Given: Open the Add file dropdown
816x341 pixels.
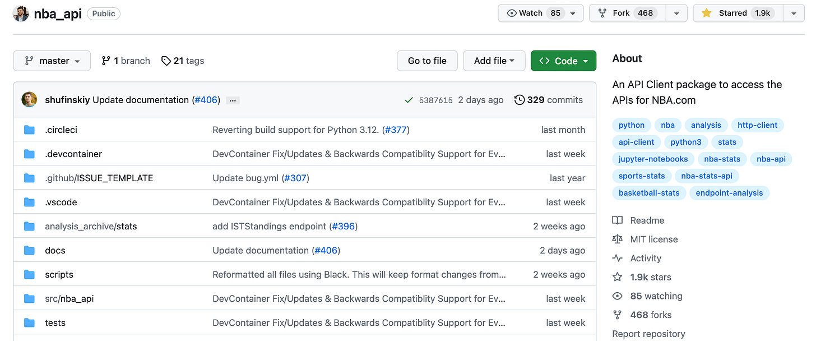Looking at the screenshot, I should pyautogui.click(x=494, y=61).
